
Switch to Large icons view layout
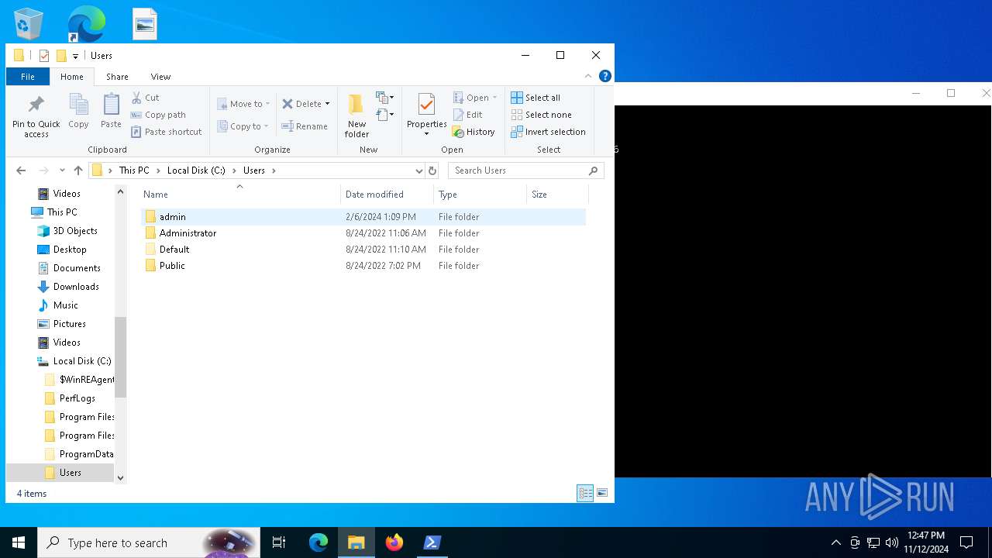[602, 493]
